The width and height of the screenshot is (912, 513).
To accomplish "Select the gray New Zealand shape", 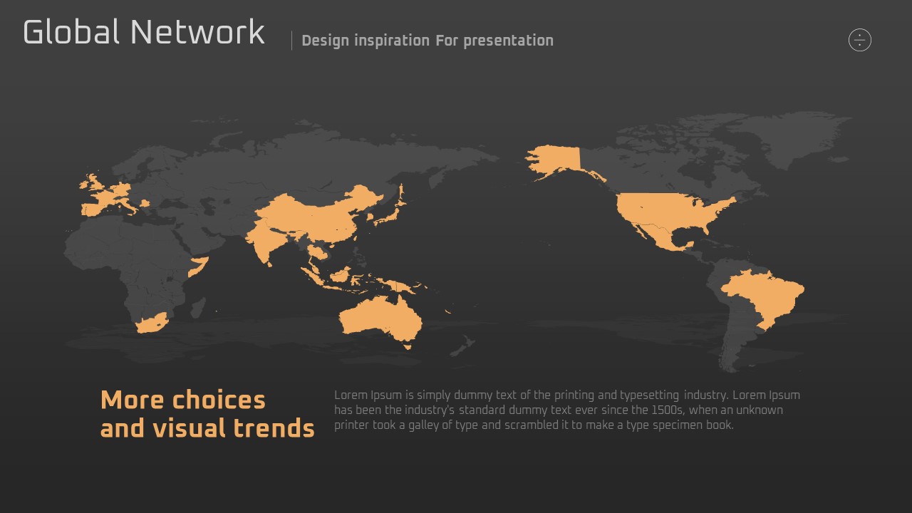I will [462, 347].
